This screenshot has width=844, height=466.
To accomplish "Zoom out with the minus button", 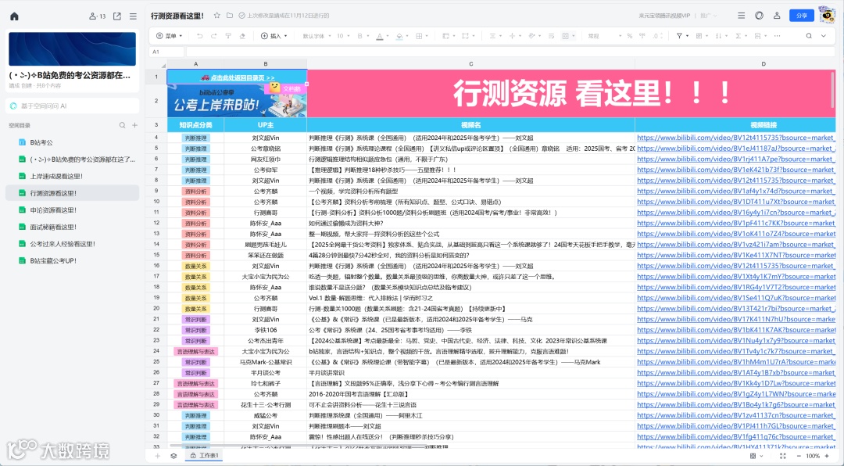I will 799,456.
